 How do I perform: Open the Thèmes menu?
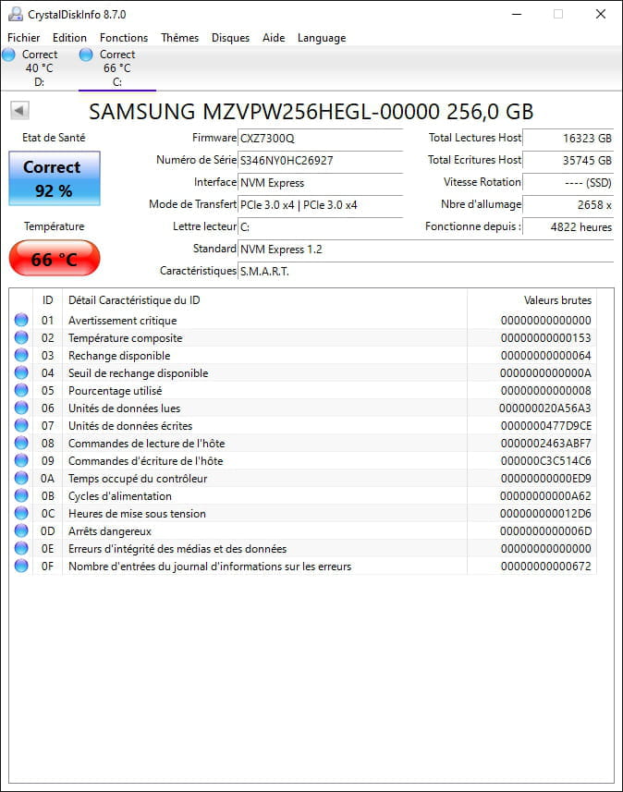click(x=179, y=38)
